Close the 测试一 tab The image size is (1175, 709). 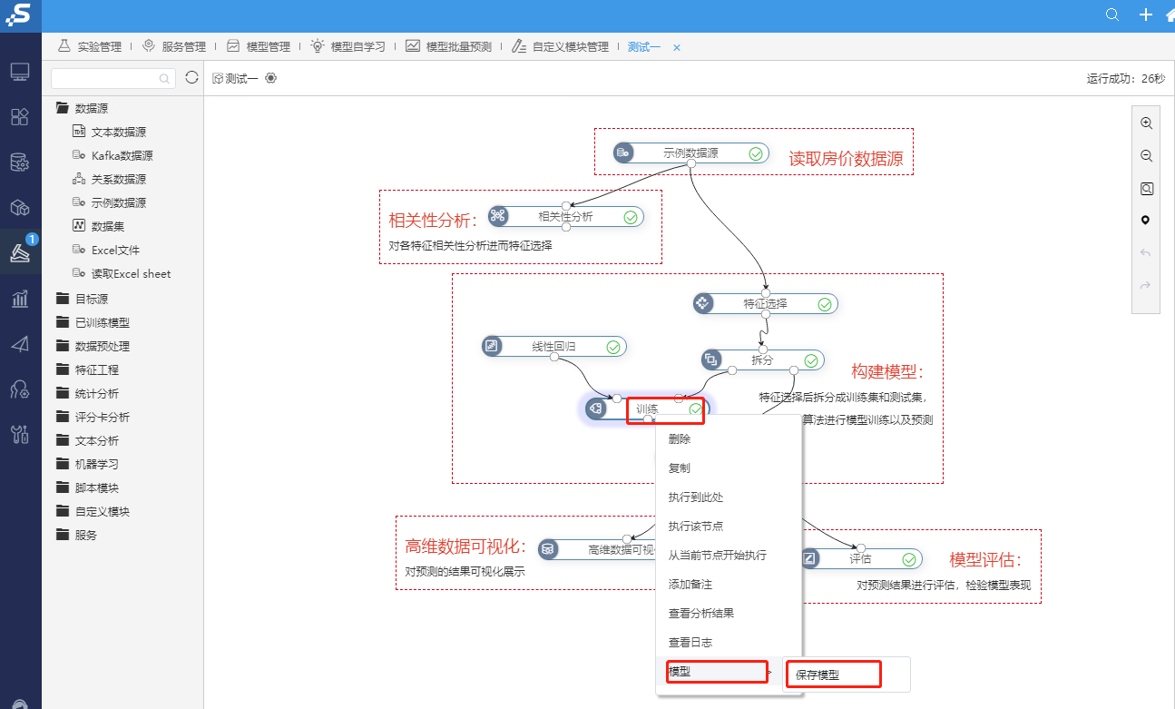(x=677, y=47)
